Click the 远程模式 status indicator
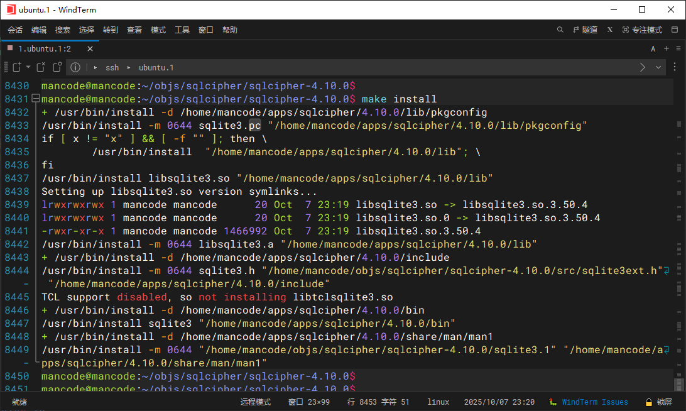The image size is (686, 411). pyautogui.click(x=255, y=402)
